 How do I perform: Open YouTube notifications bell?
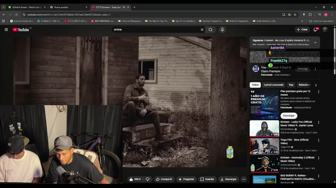pos(315,30)
